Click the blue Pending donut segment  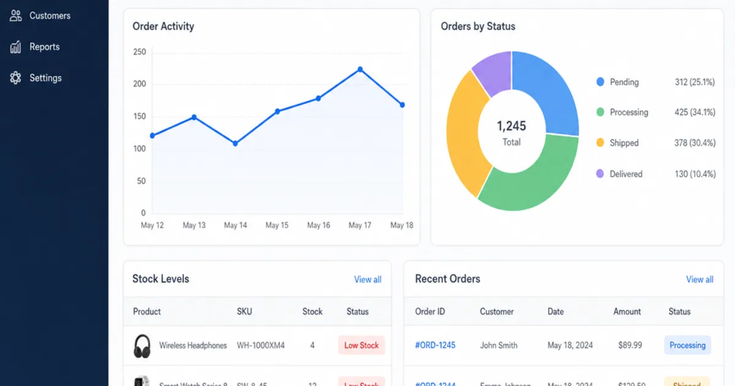[551, 92]
